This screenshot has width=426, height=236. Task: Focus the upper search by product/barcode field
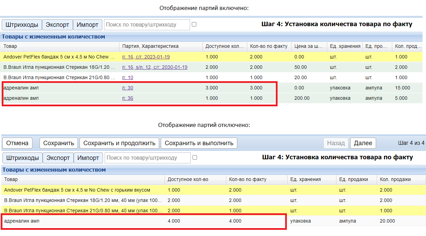147,25
